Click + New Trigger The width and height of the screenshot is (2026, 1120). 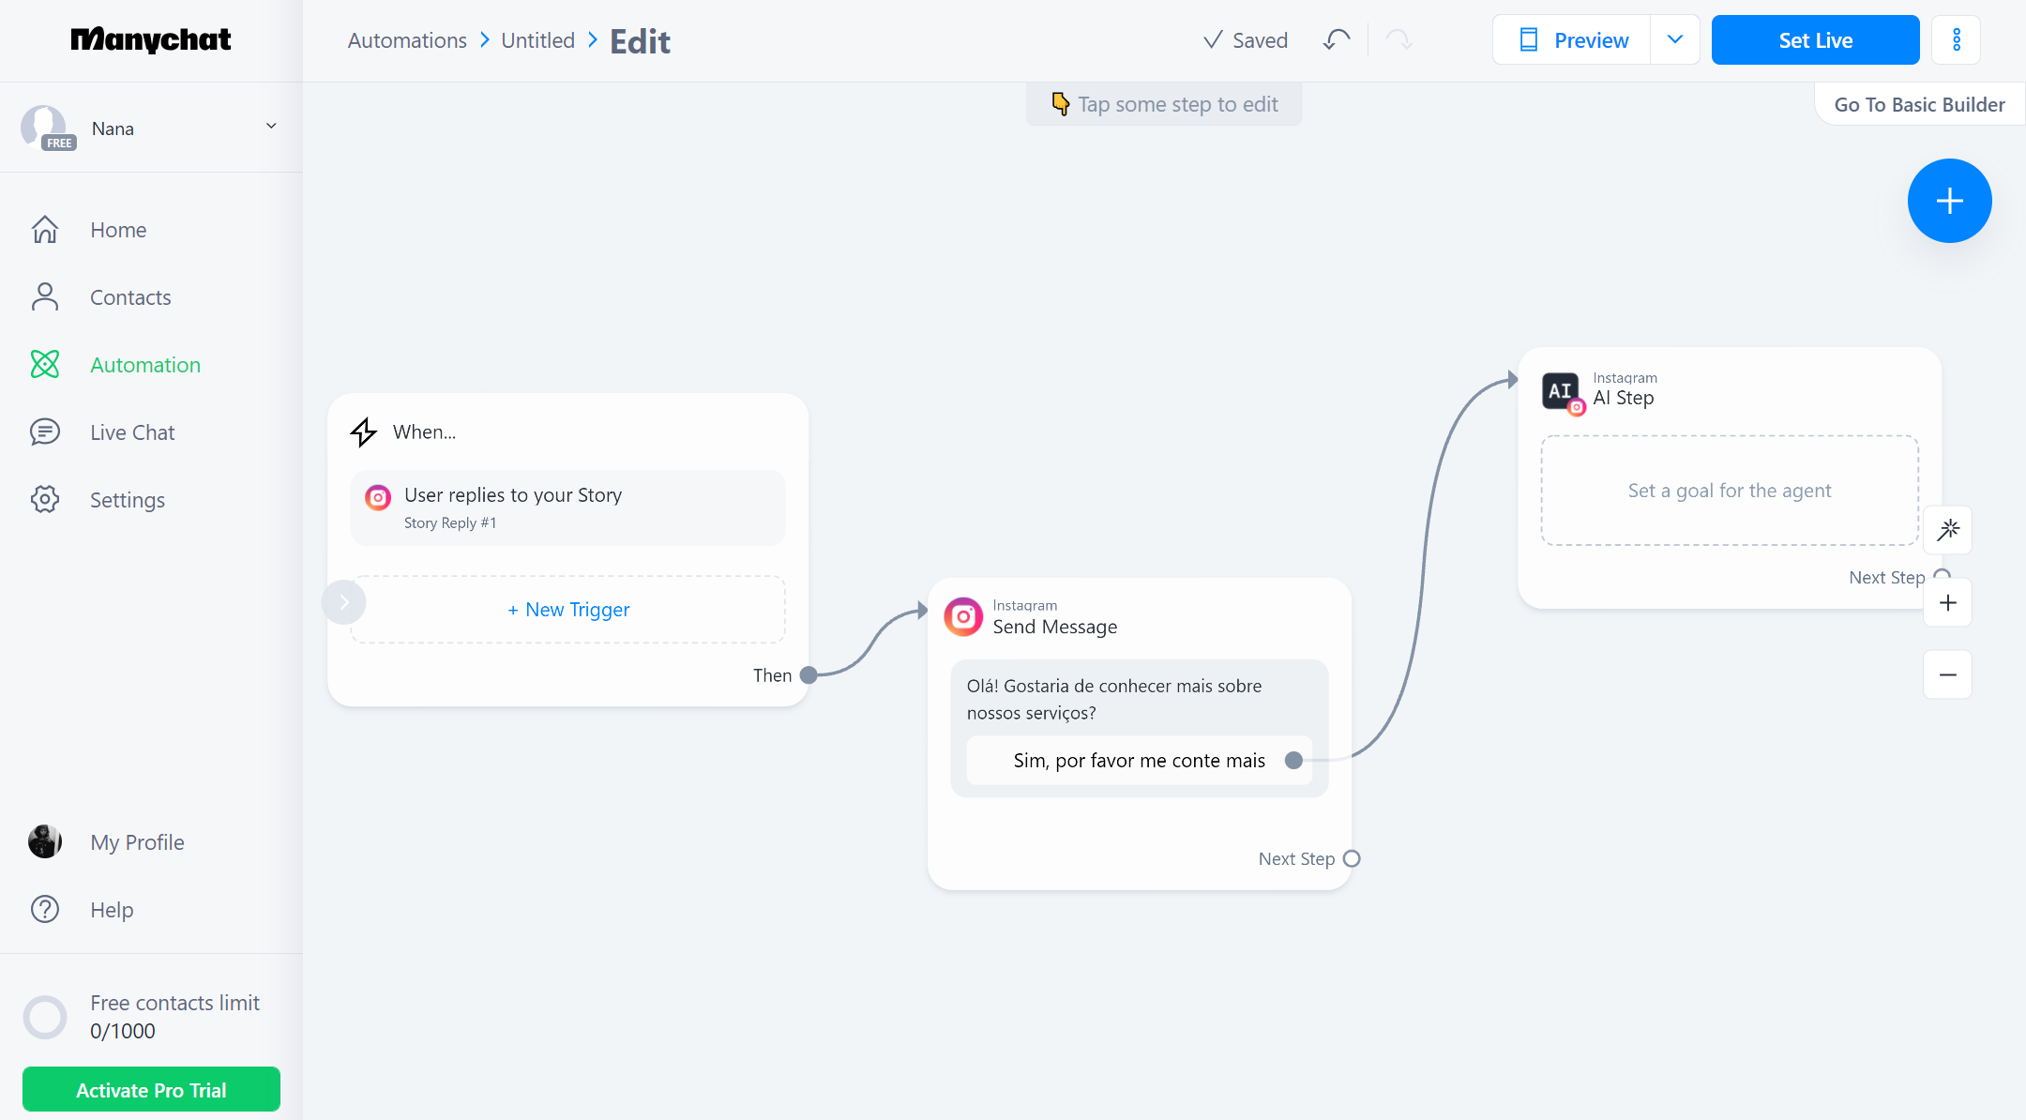(x=567, y=610)
